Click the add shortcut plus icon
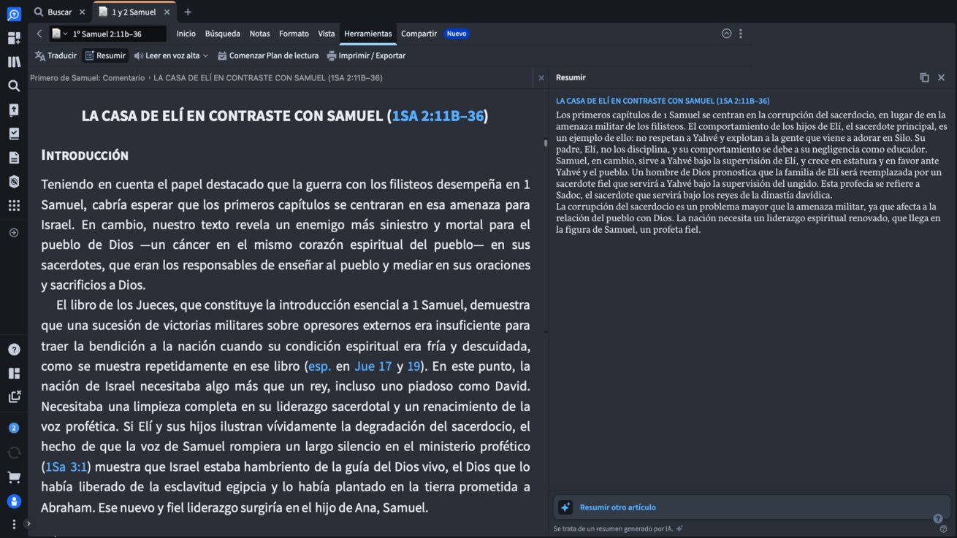 tap(14, 232)
